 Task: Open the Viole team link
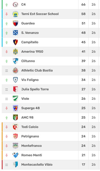point(25,98)
